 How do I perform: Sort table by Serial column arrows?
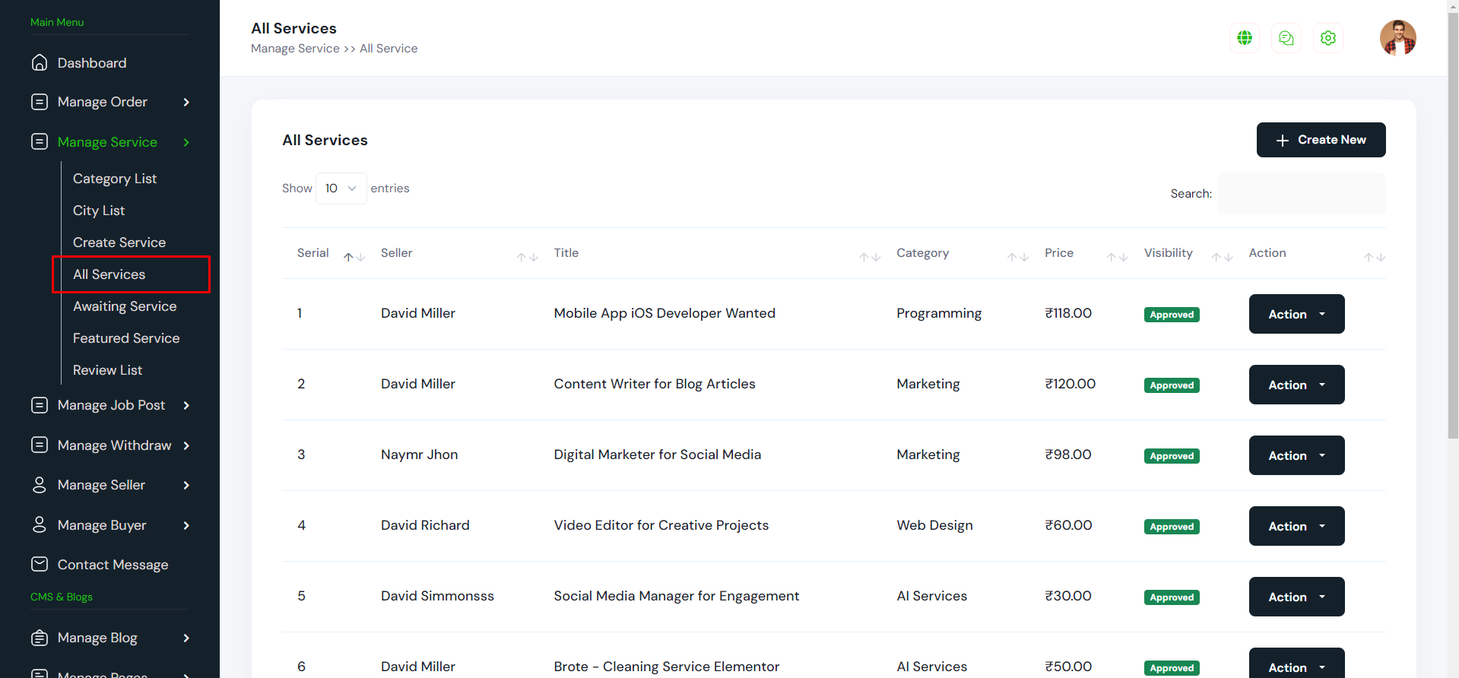click(x=354, y=257)
